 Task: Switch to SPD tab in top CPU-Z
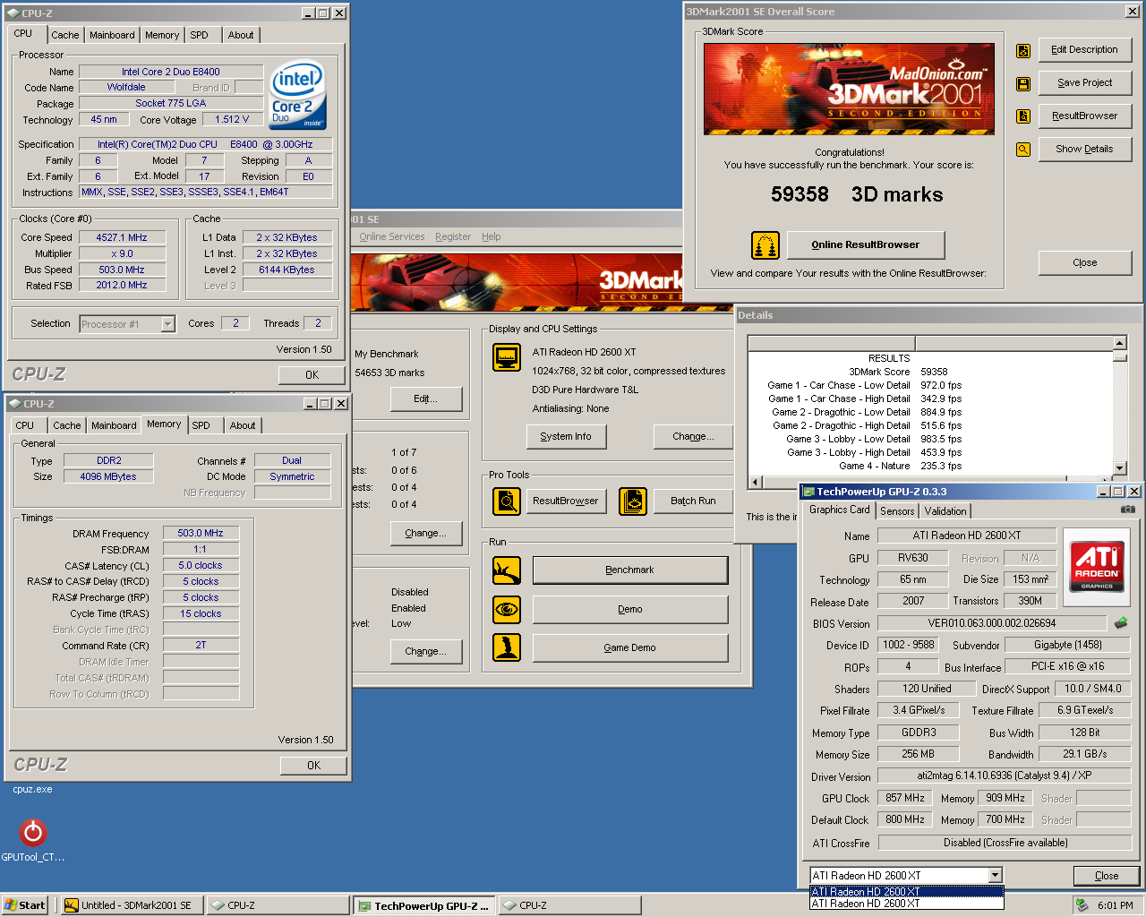pyautogui.click(x=200, y=35)
